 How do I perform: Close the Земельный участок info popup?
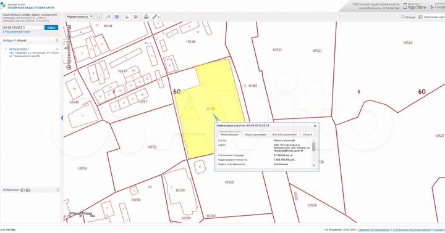pyautogui.click(x=315, y=126)
